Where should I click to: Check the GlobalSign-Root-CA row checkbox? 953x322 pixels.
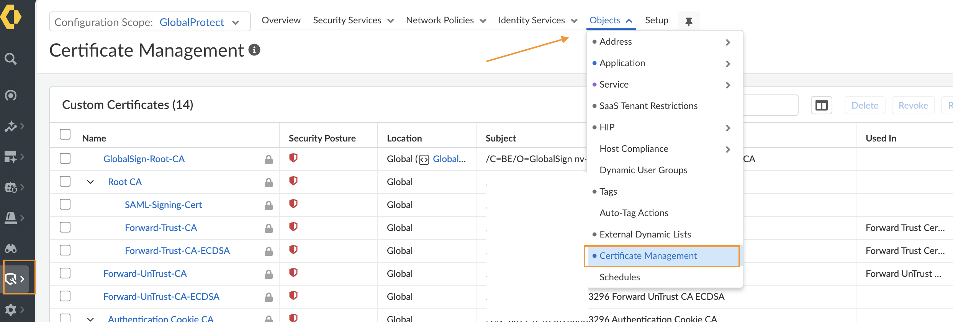point(65,158)
